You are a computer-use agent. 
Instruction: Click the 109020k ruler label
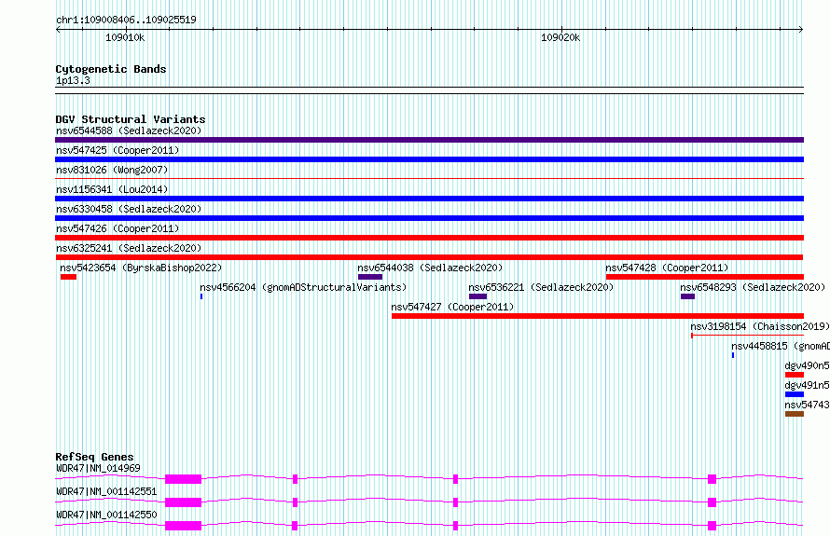[560, 37]
